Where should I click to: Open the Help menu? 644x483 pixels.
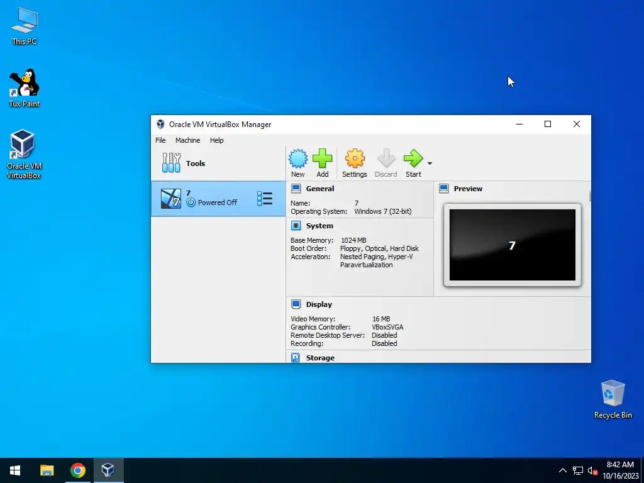216,140
